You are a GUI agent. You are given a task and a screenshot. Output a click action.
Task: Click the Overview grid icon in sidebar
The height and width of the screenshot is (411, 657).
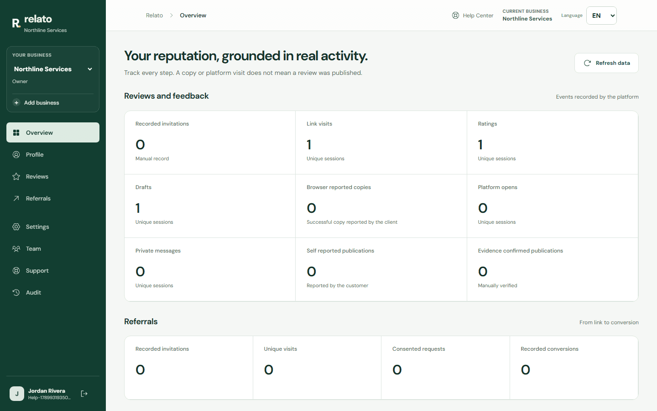click(16, 132)
